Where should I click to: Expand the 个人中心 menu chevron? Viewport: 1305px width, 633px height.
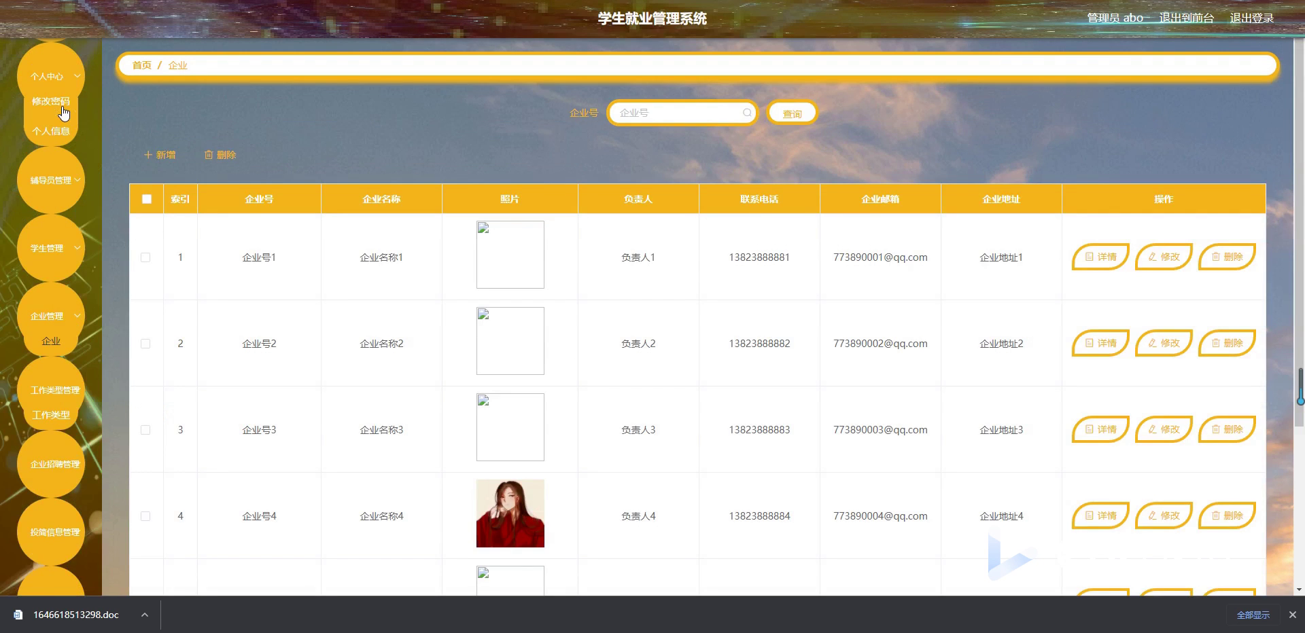(77, 76)
